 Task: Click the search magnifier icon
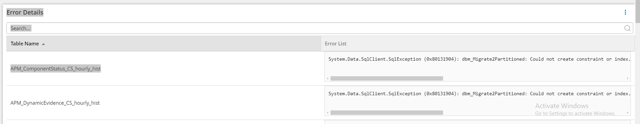[627, 28]
